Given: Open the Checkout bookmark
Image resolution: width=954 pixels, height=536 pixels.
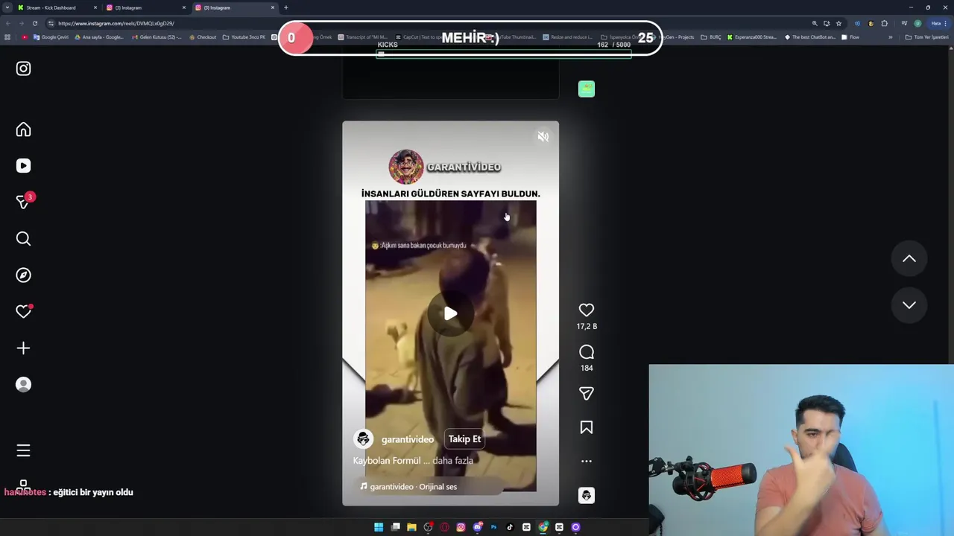Looking at the screenshot, I should (x=202, y=37).
